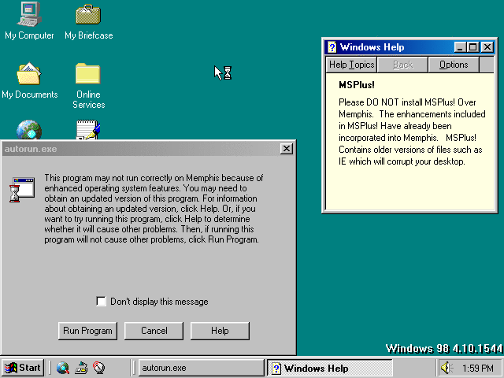Launch Internet Explorer from the Quick Launch bar
Image resolution: width=504 pixels, height=378 pixels.
pos(63,368)
